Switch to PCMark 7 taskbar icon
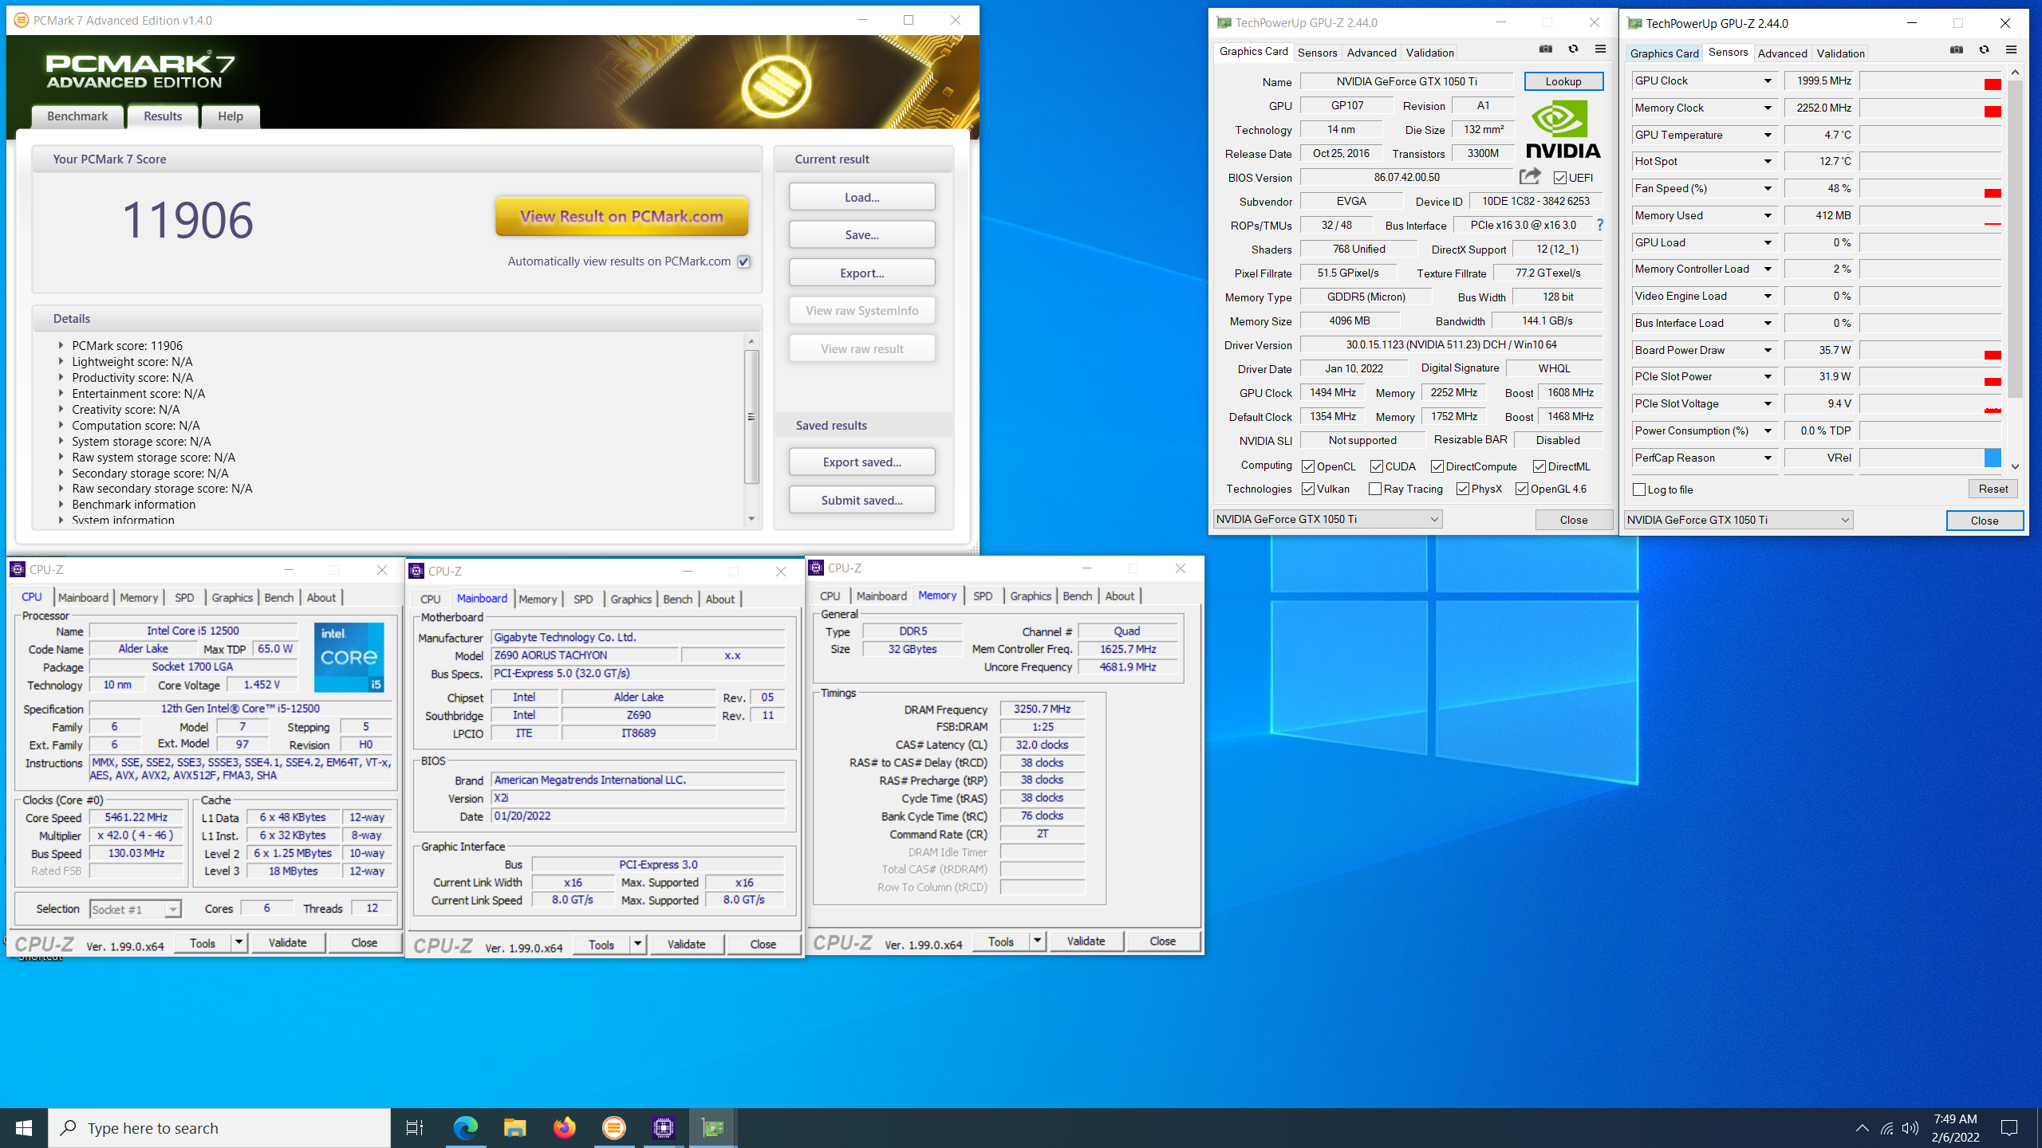The image size is (2042, 1148). click(613, 1128)
